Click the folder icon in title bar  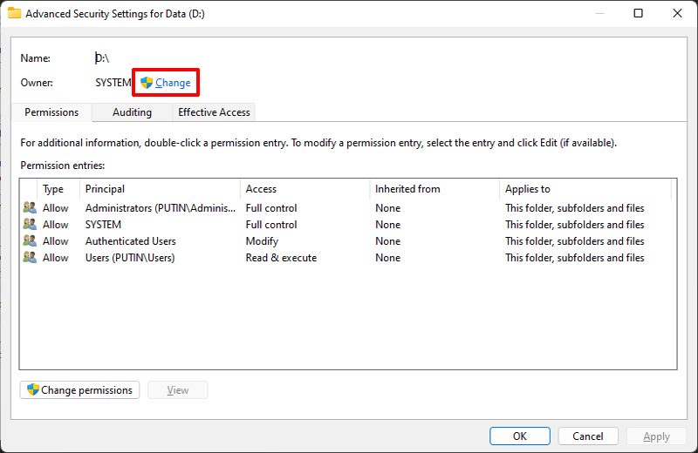(14, 13)
